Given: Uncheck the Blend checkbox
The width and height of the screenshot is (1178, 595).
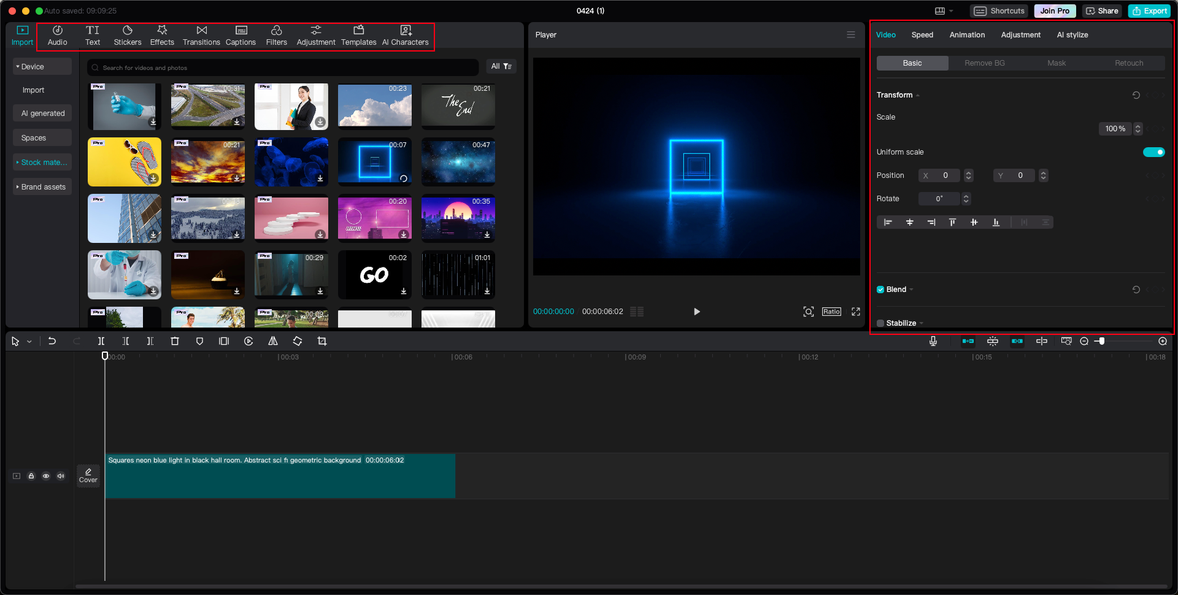Looking at the screenshot, I should click(880, 289).
